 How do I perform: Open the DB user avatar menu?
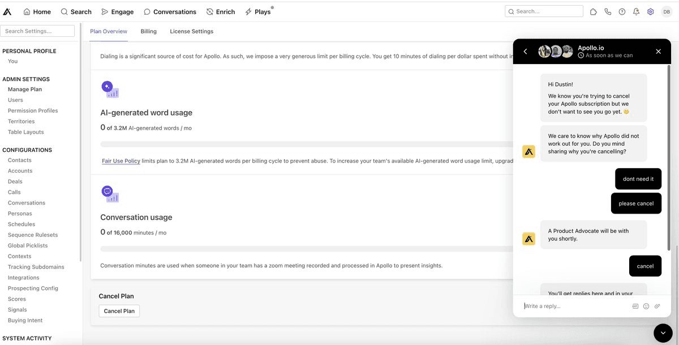(667, 11)
